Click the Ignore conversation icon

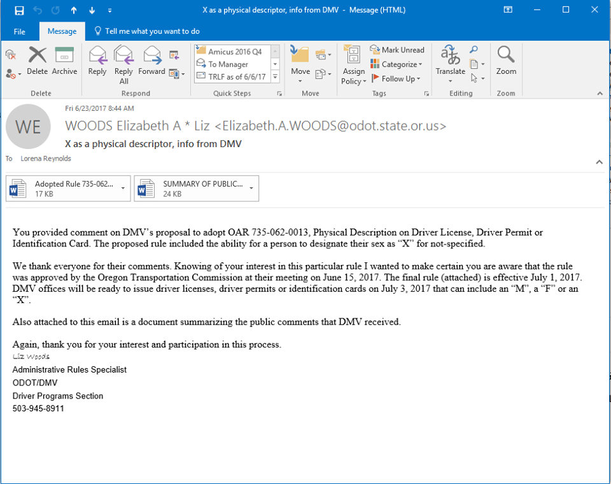pyautogui.click(x=11, y=55)
